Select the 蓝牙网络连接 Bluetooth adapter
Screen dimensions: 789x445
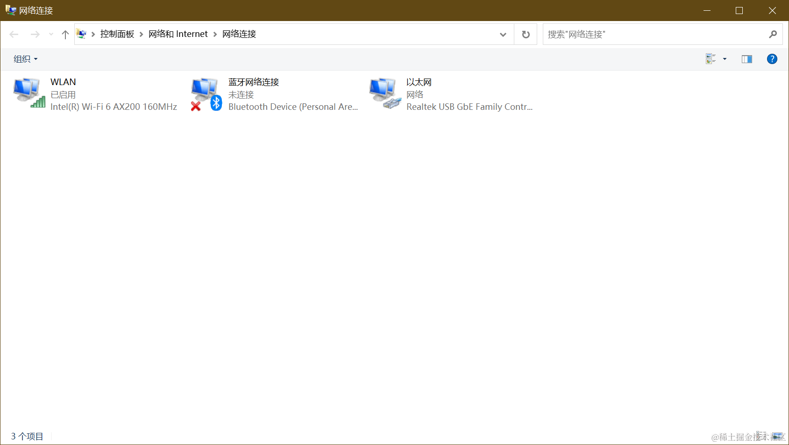point(253,82)
